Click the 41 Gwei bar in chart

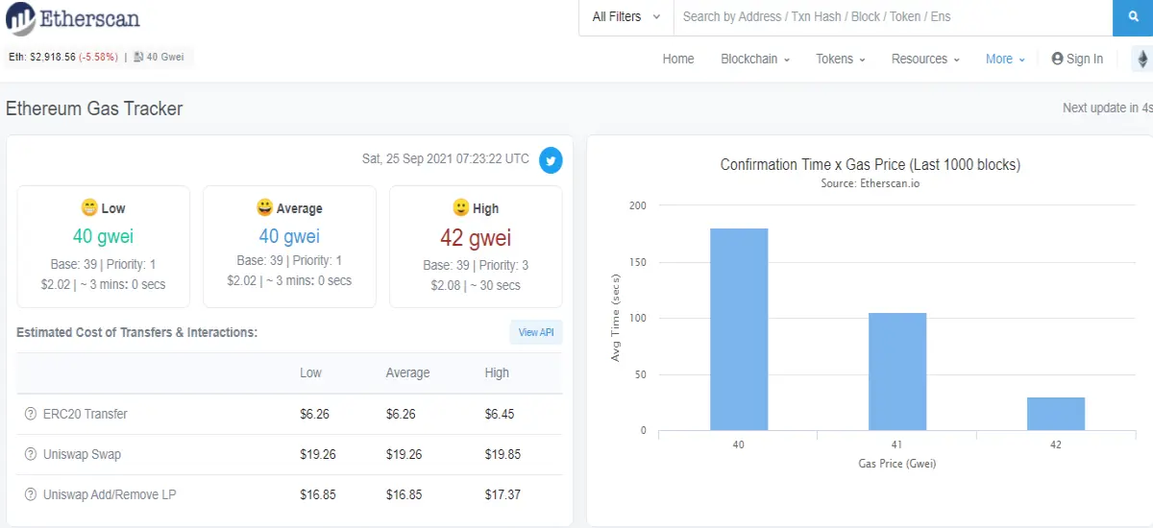[x=897, y=372]
